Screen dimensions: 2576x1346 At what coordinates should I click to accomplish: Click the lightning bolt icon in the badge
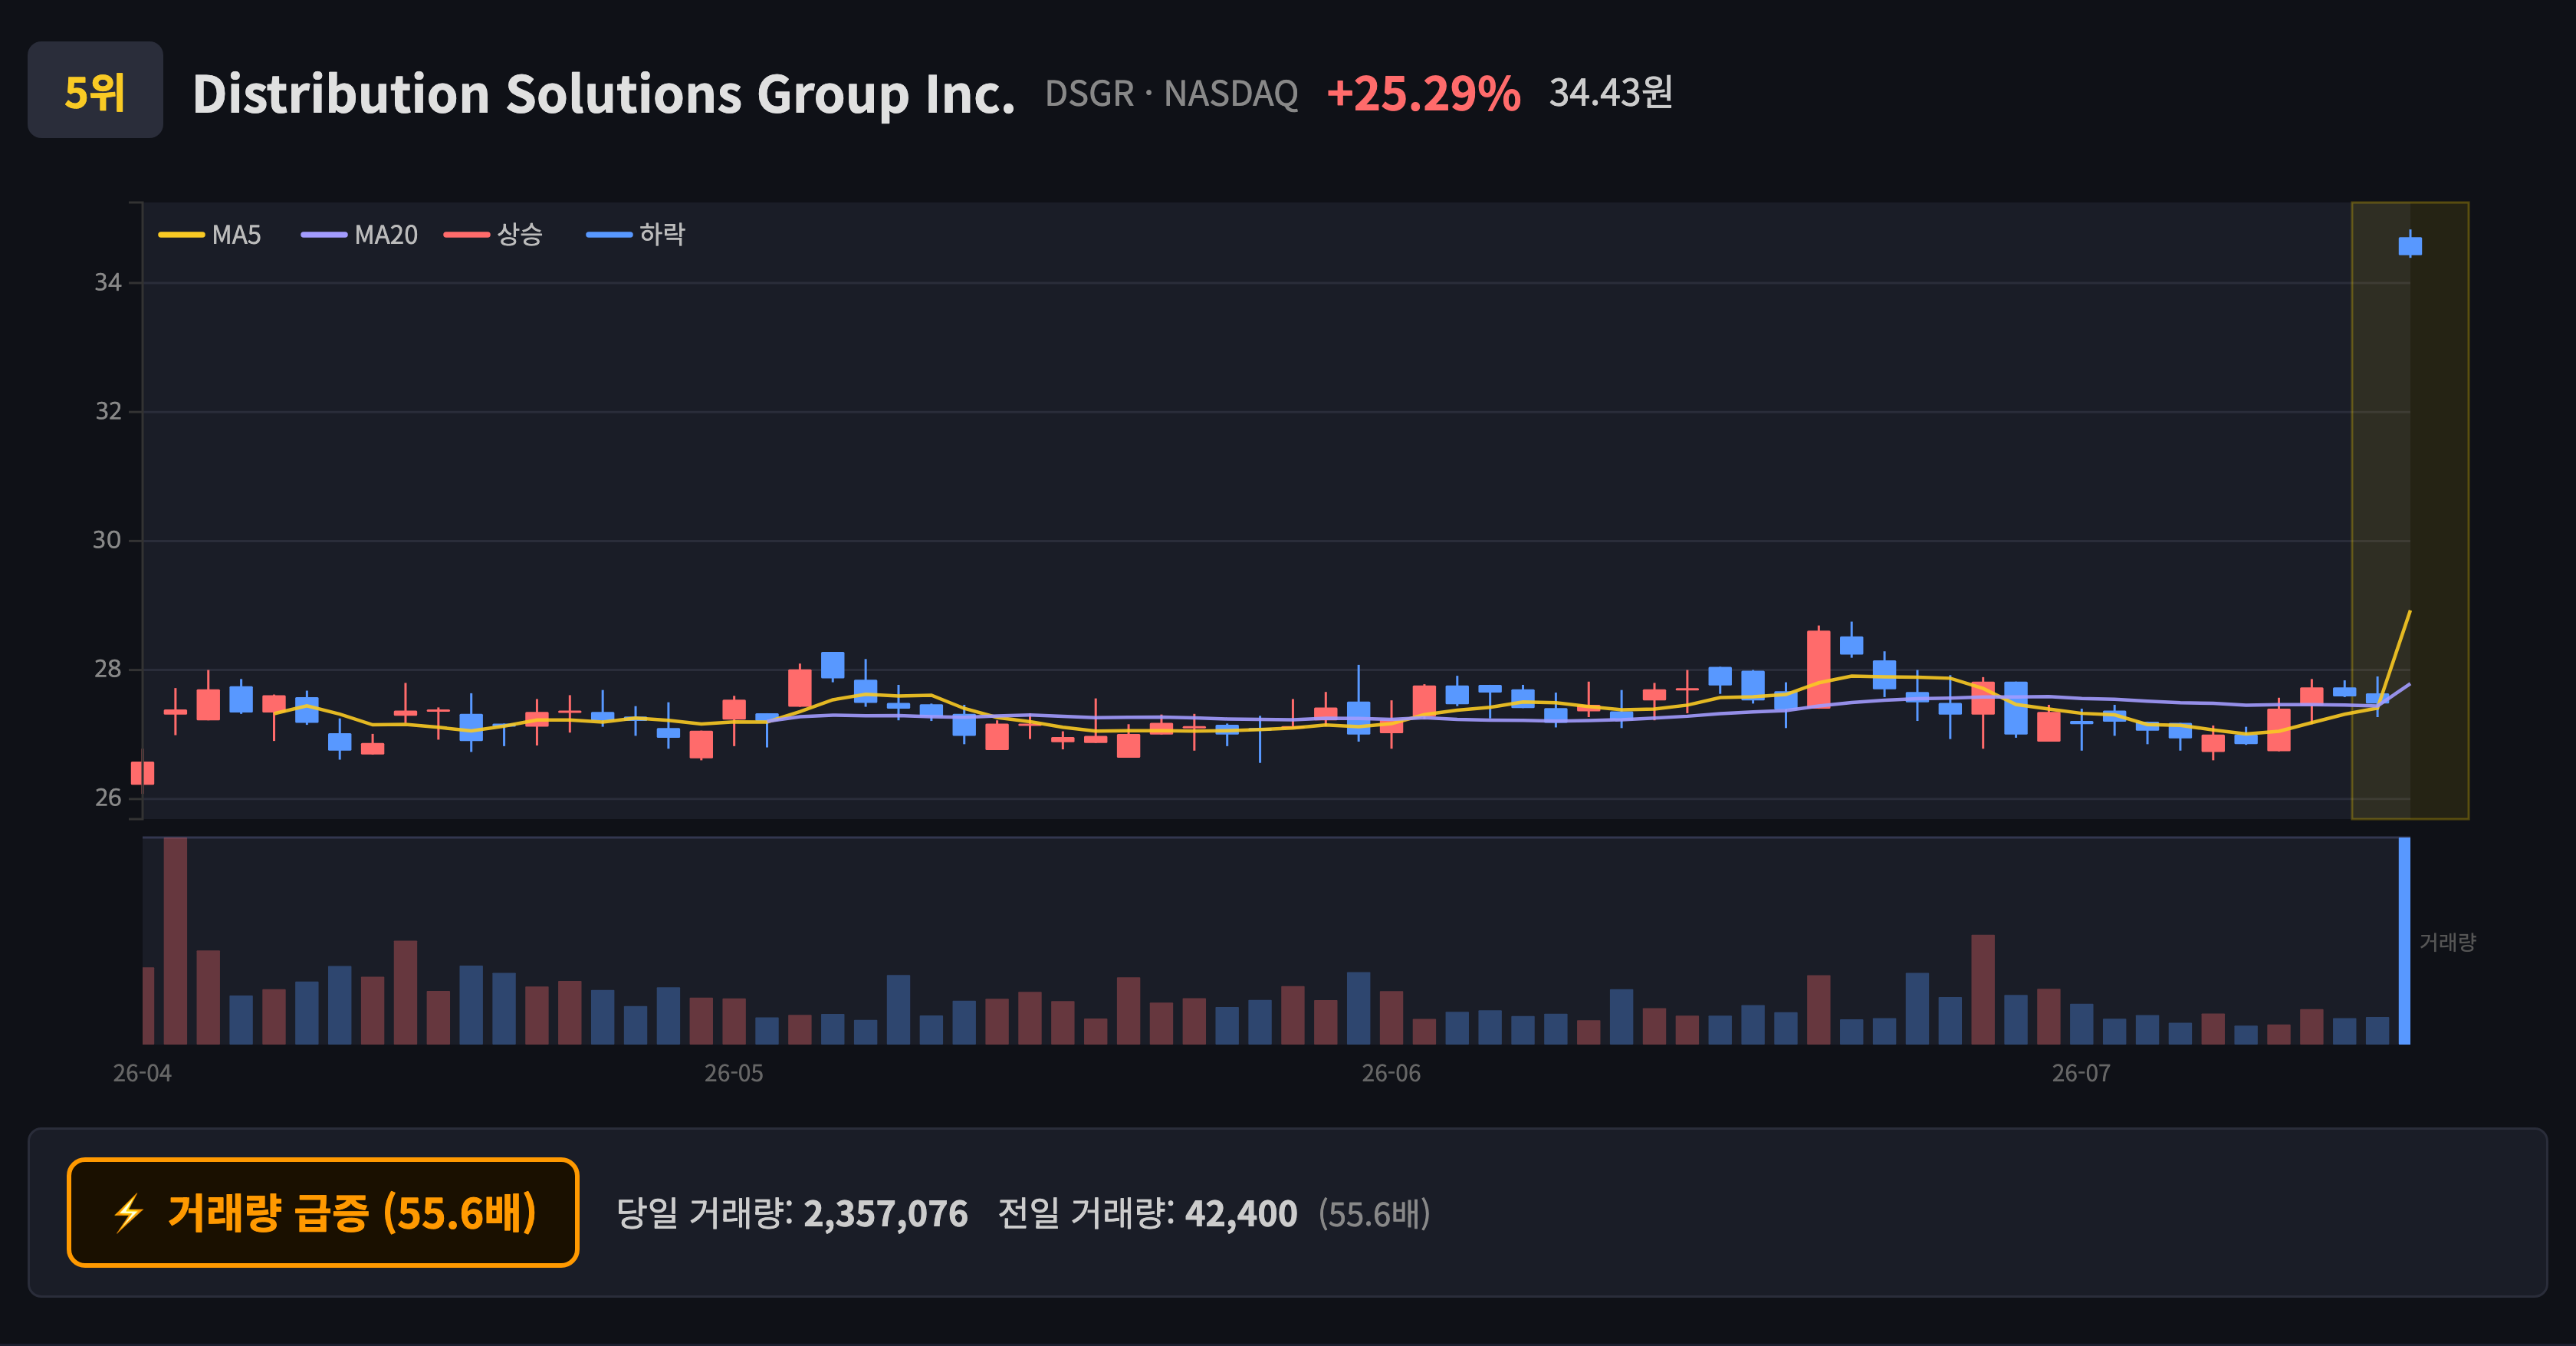click(x=129, y=1214)
